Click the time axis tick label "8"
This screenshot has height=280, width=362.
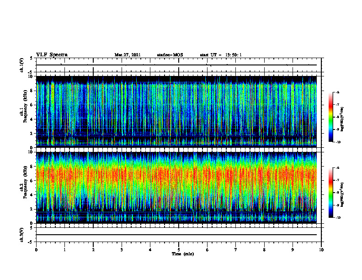pyautogui.click(x=264, y=250)
